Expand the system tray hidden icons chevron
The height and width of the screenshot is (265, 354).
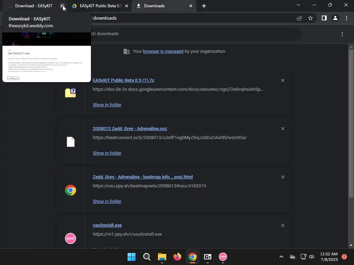[x=281, y=257]
